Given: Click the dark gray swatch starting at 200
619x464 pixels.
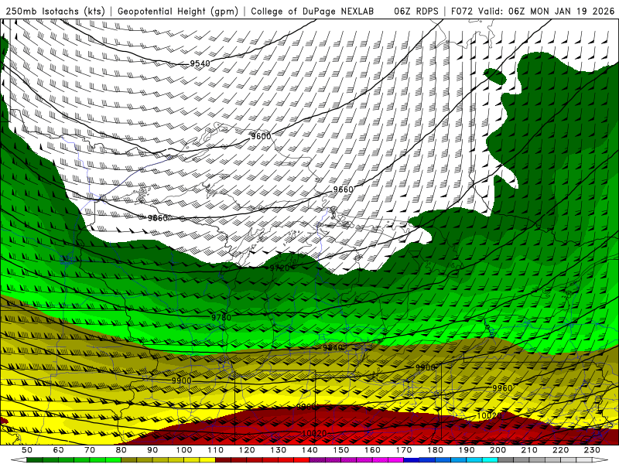Looking at the screenshot, I should pyautogui.click(x=506, y=460).
